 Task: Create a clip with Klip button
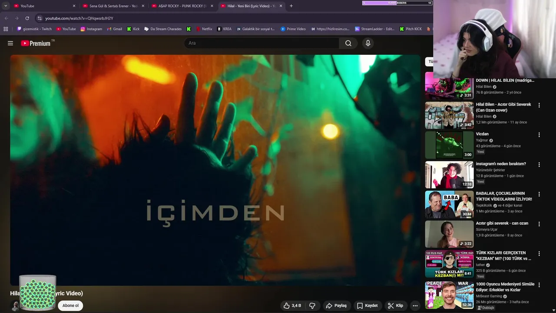pos(395,306)
